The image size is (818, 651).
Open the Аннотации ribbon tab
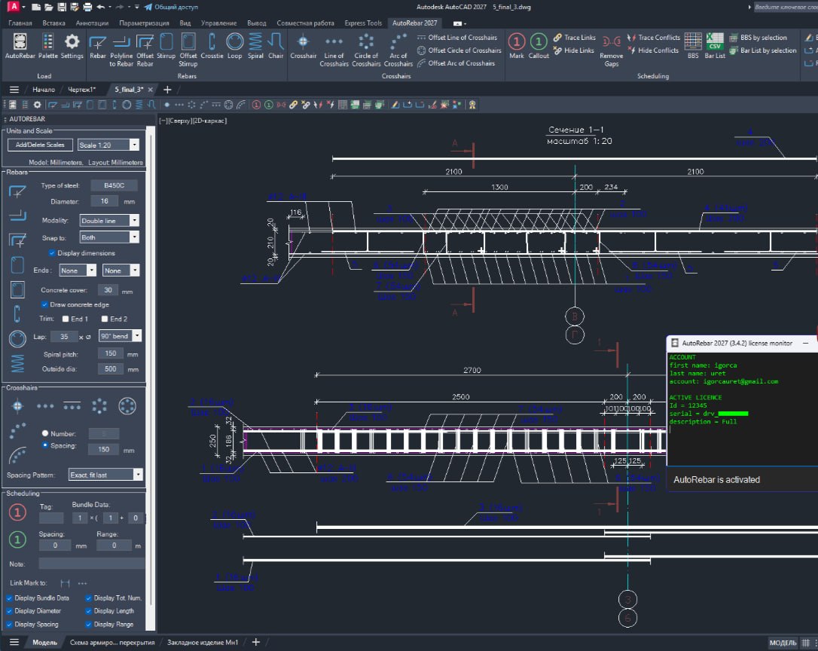tap(93, 23)
